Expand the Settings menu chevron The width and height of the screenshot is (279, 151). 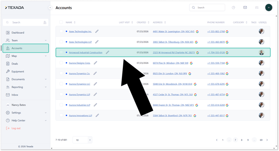coord(46,113)
